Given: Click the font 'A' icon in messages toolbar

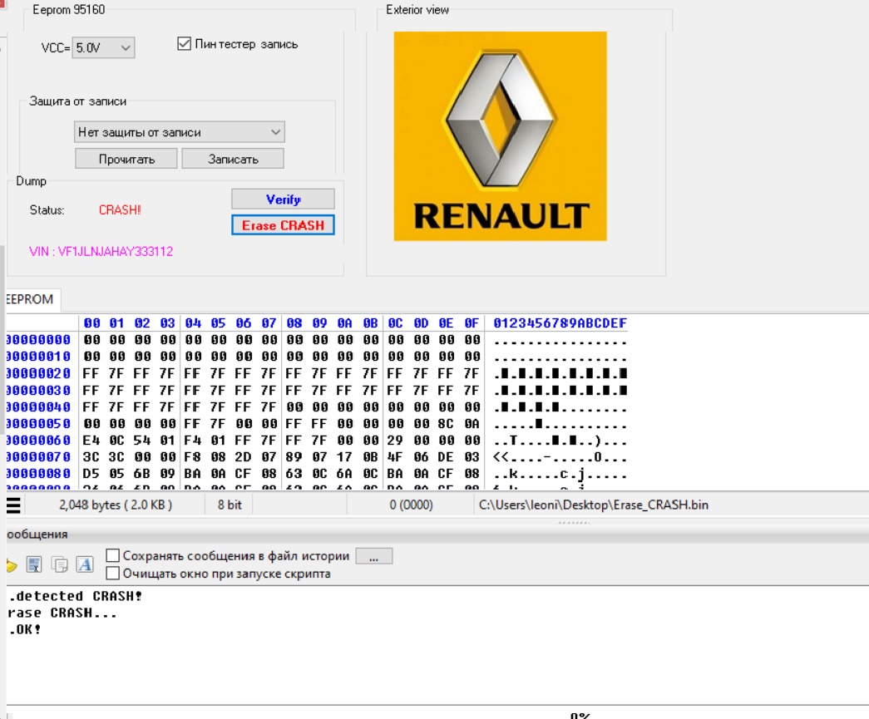Looking at the screenshot, I should click(x=85, y=565).
